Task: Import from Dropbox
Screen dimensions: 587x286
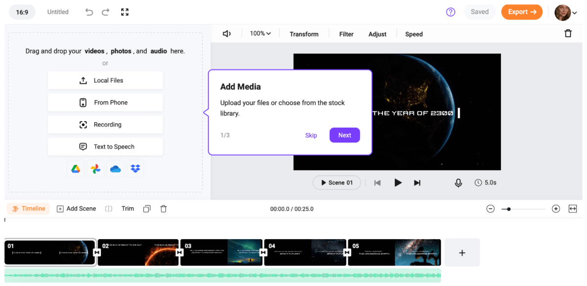Action: click(x=135, y=169)
